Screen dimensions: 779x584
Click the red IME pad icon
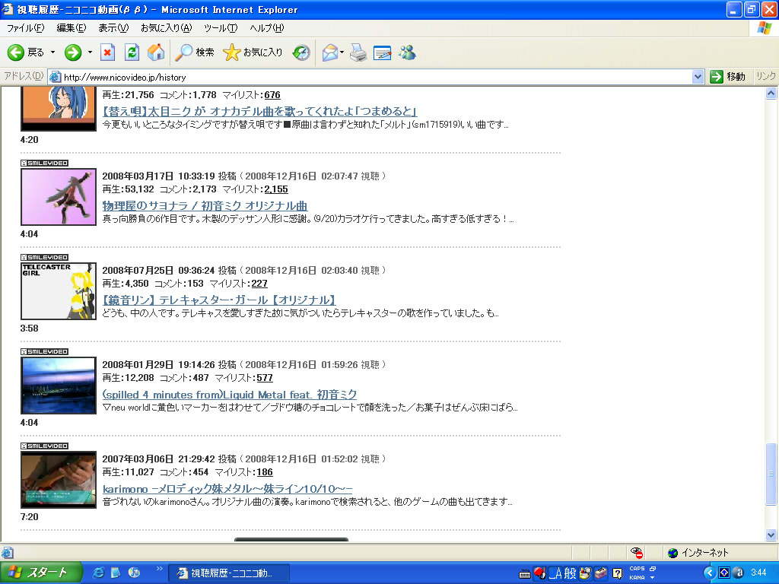coord(539,573)
